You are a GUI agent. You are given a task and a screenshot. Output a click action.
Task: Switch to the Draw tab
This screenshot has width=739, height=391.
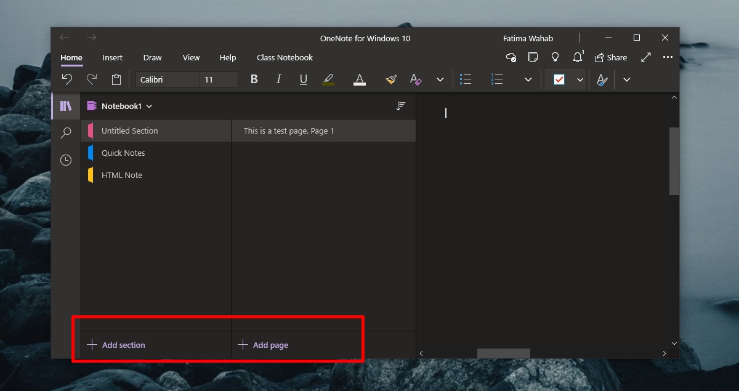[152, 57]
